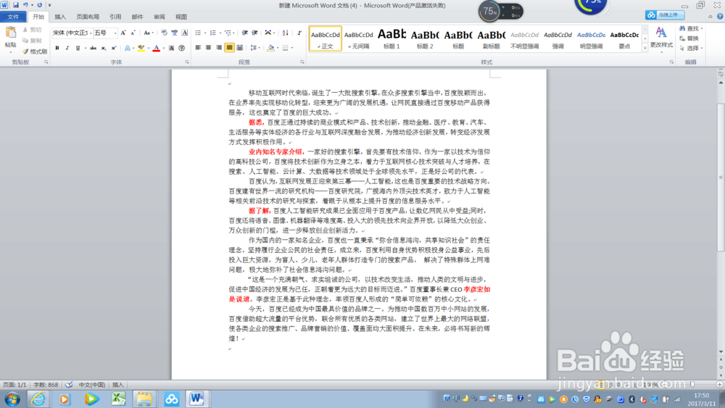The width and height of the screenshot is (725, 408).
Task: Switch to References (引用) tab
Action: pyautogui.click(x=115, y=17)
